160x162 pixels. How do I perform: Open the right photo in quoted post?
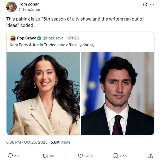(117, 93)
